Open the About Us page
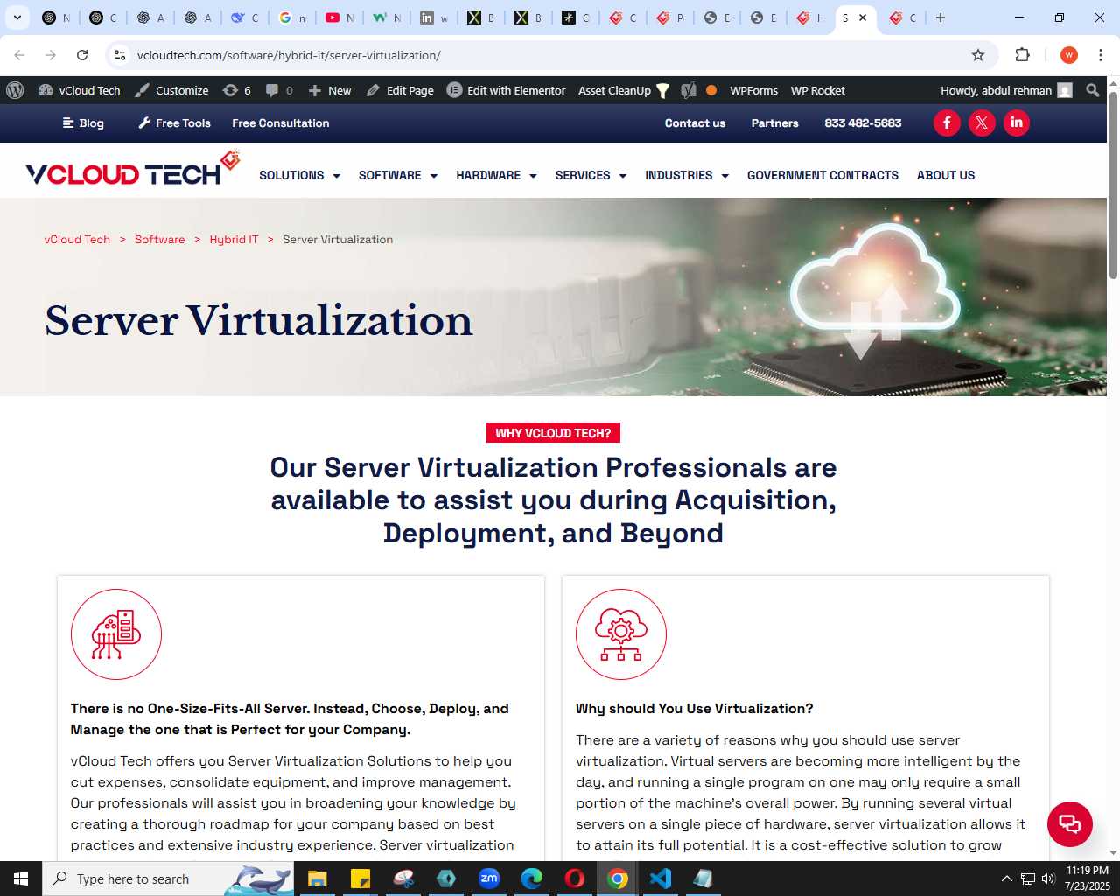1120x896 pixels. click(x=946, y=175)
